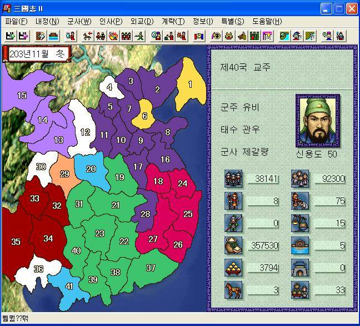
Task: Click the disk icon with green arrow
Action: click(11, 36)
